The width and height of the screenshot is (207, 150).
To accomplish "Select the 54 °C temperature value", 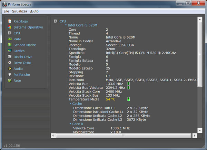I will [111, 99].
